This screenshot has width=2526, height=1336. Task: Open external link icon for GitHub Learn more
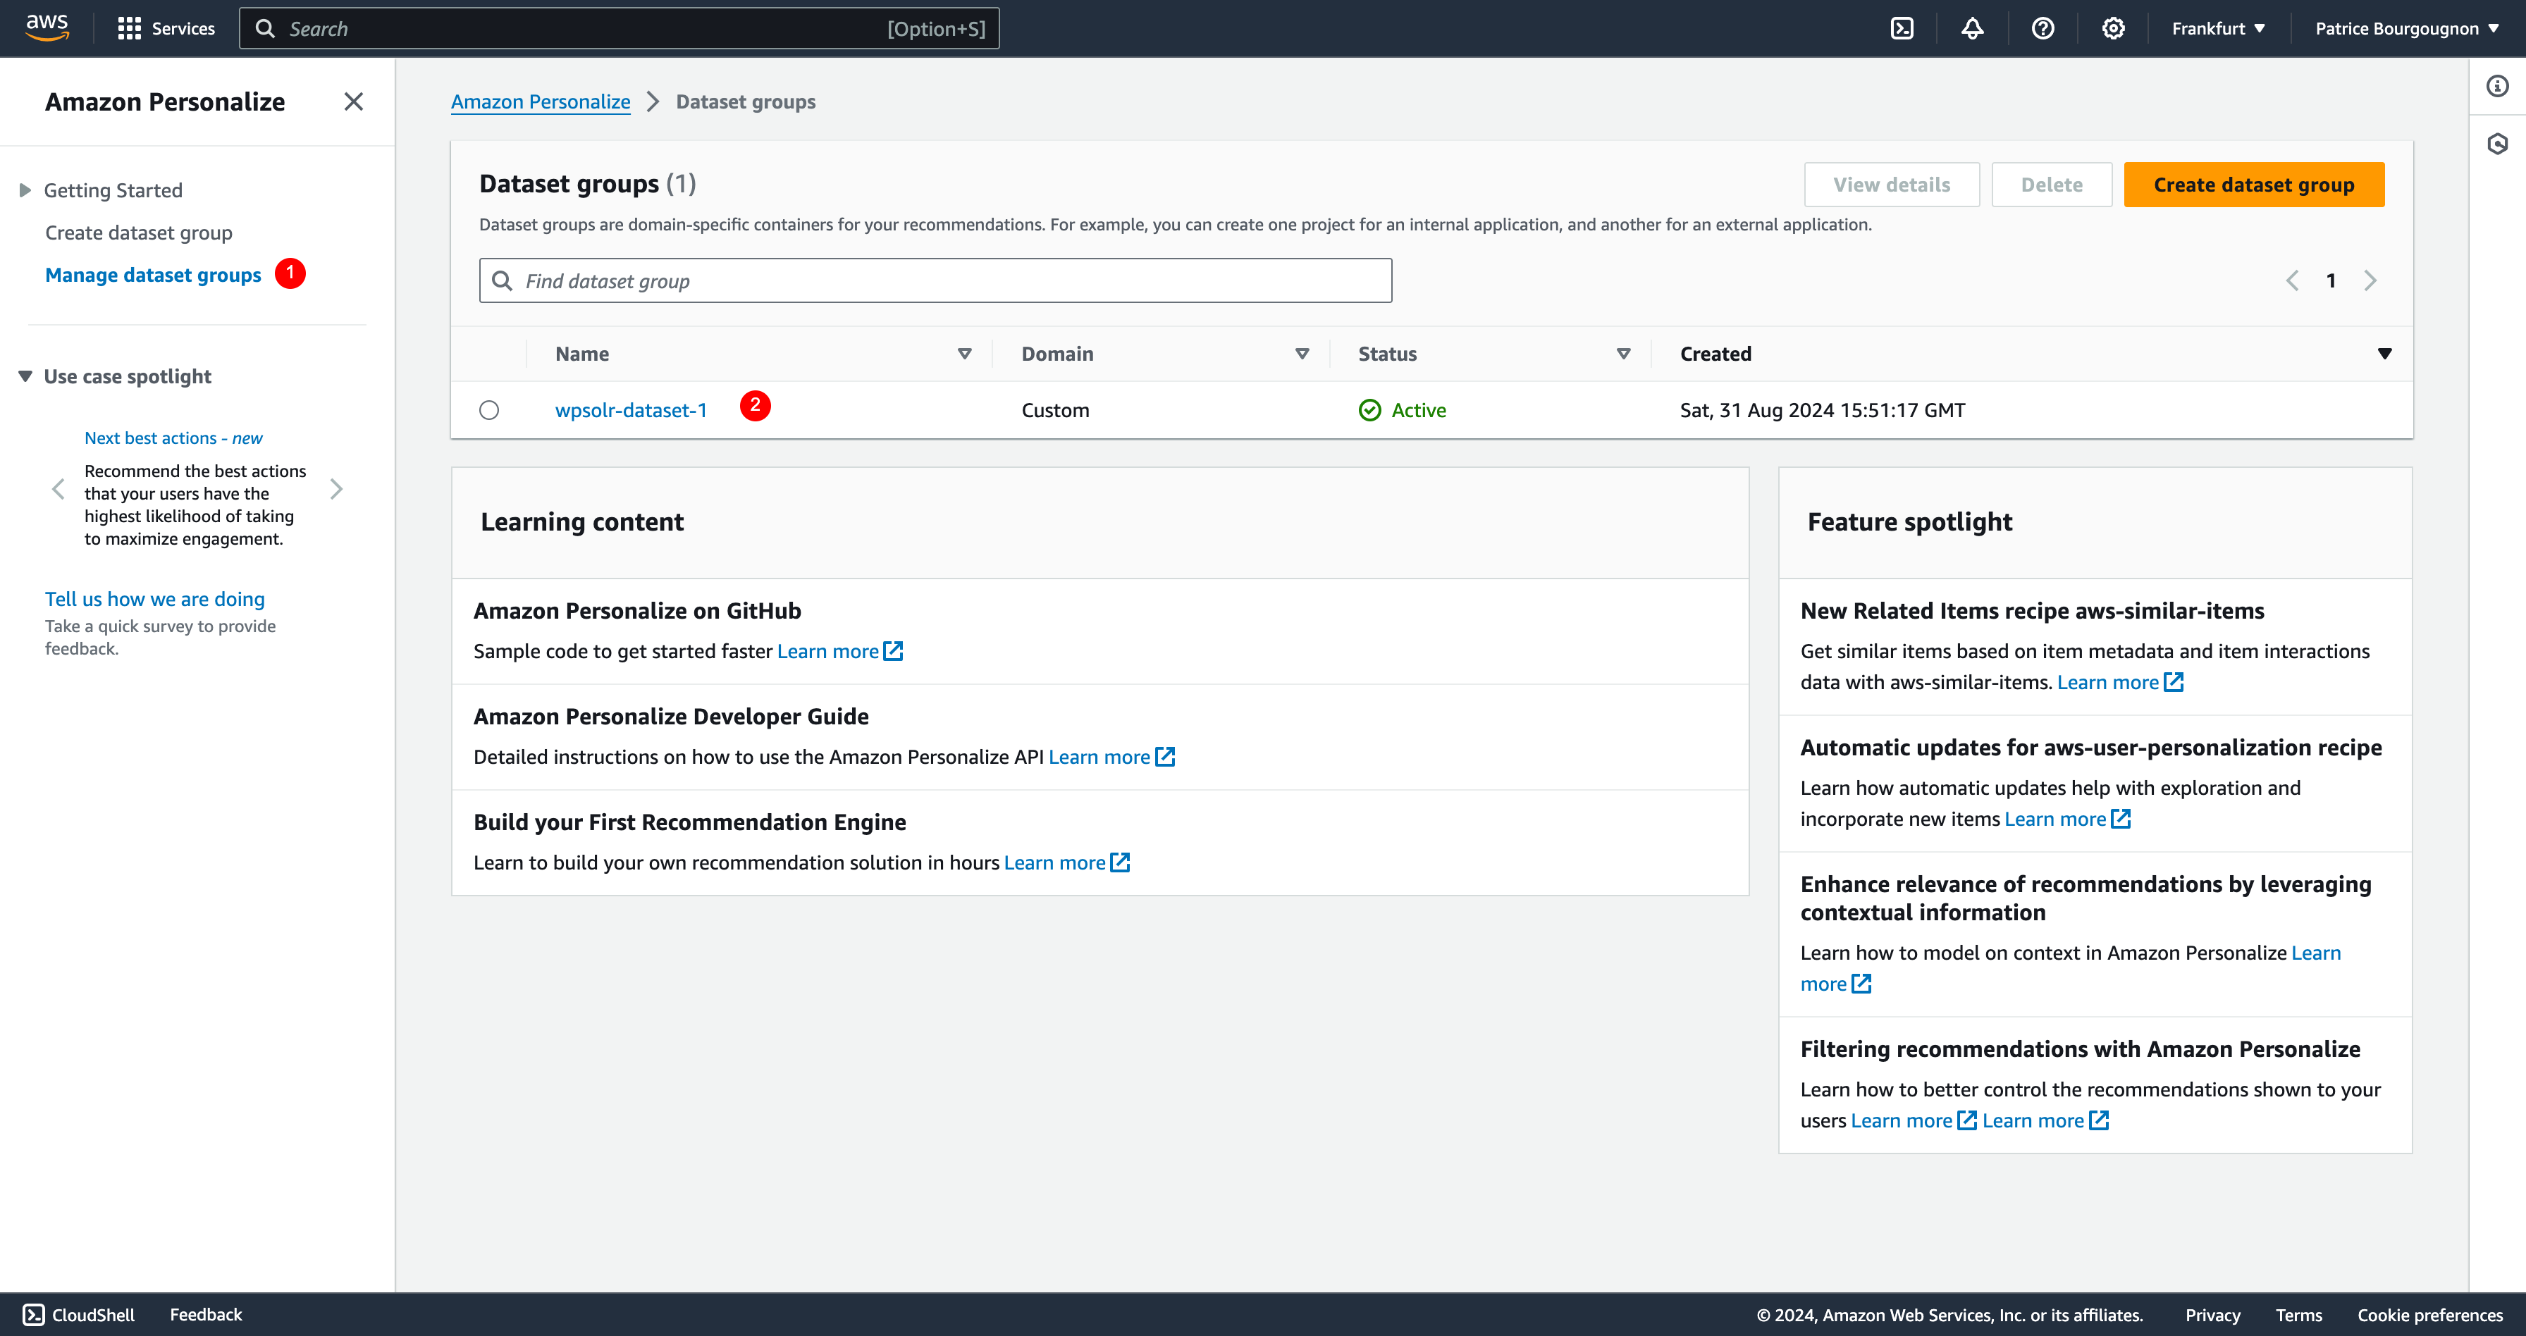coord(893,651)
